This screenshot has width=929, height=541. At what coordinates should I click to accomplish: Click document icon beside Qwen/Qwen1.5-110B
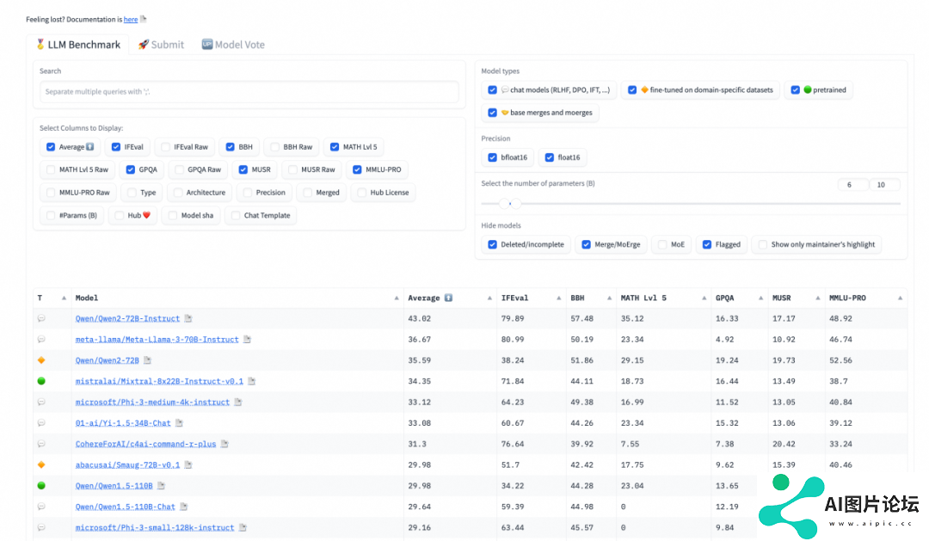pos(161,486)
